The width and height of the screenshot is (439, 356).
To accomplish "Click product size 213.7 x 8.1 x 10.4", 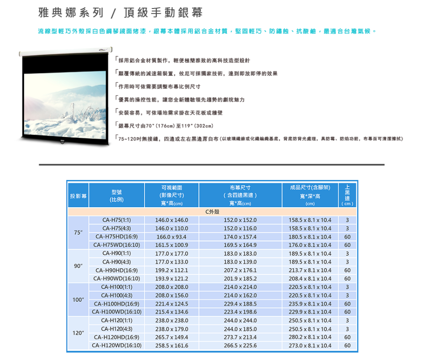I will [x=310, y=270].
